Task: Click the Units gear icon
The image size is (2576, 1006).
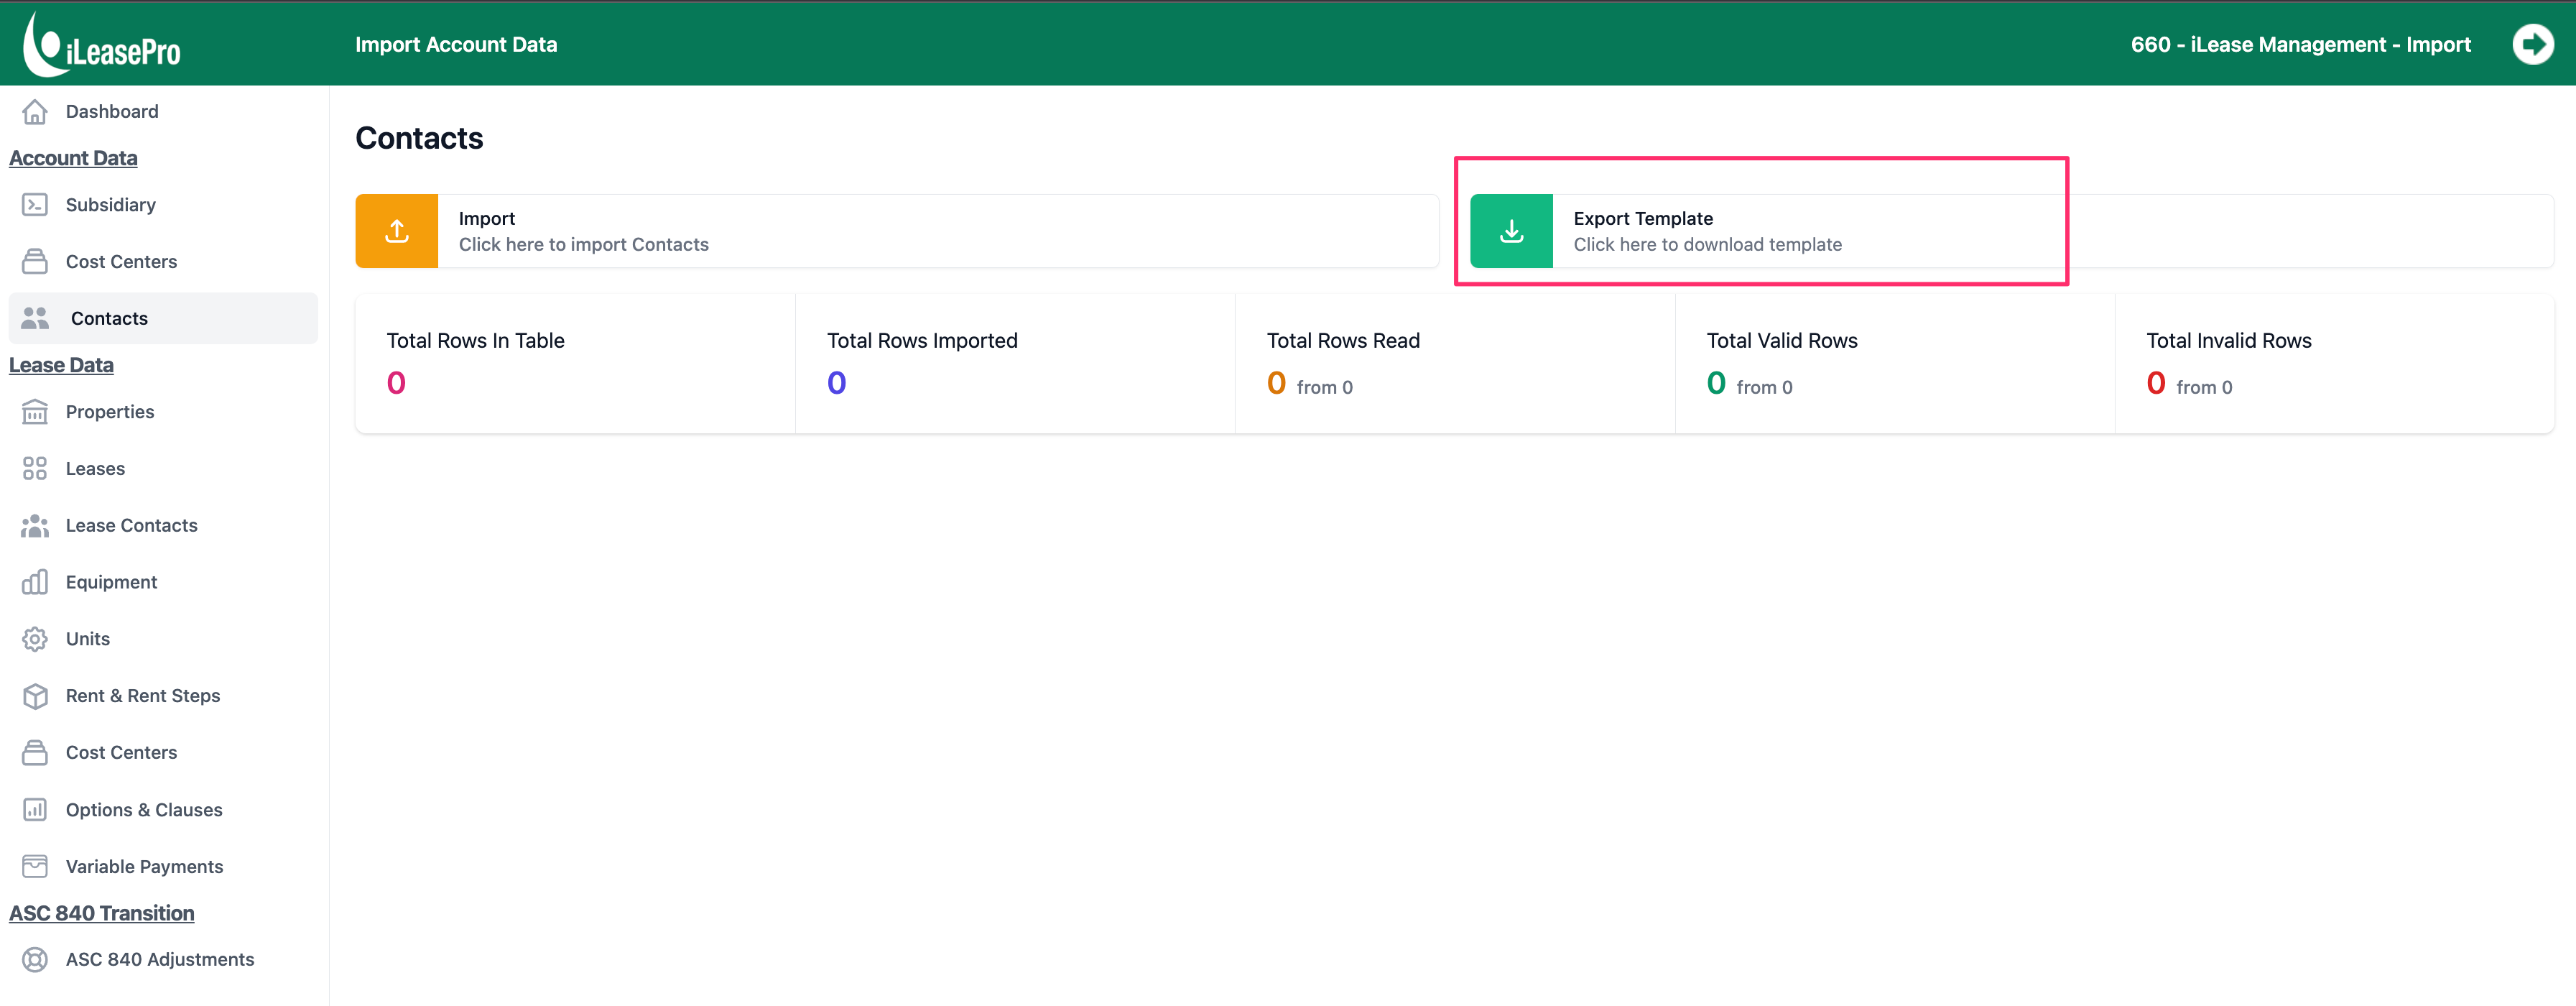Action: click(x=35, y=639)
